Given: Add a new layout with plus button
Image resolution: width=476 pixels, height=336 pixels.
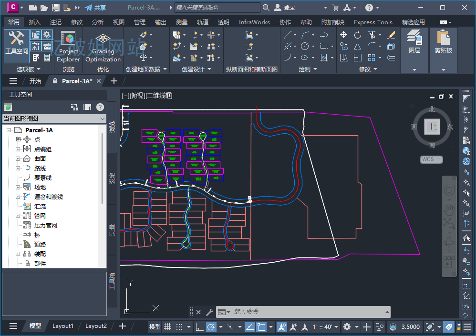Looking at the screenshot, I should (123, 326).
